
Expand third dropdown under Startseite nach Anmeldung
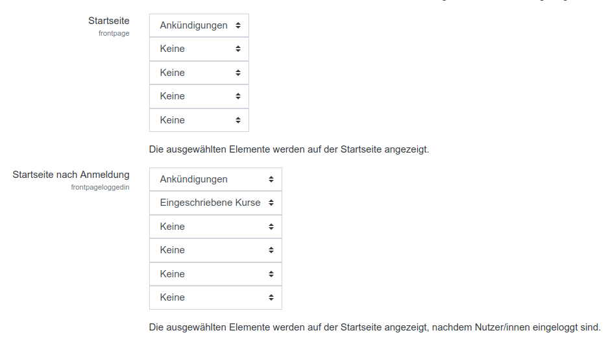click(x=215, y=227)
